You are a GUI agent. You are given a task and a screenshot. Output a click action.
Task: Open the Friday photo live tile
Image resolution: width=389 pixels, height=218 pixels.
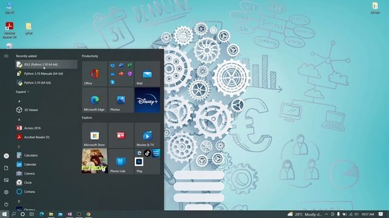(x=95, y=161)
